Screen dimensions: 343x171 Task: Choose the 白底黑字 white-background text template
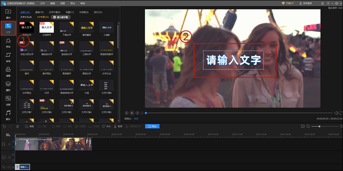(x=47, y=27)
